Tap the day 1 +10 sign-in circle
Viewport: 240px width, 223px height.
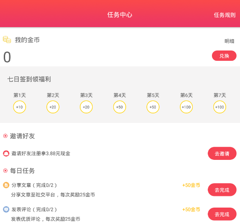click(x=20, y=107)
